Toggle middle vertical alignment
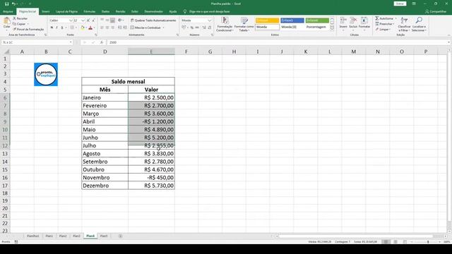This screenshot has width=452, height=254. pyautogui.click(x=107, y=20)
